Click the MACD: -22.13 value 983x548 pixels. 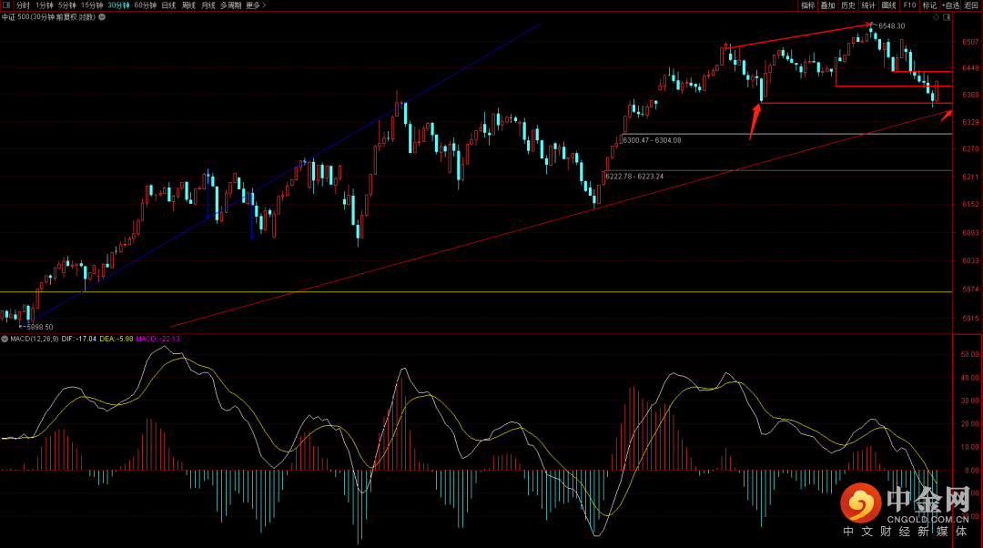(x=158, y=339)
